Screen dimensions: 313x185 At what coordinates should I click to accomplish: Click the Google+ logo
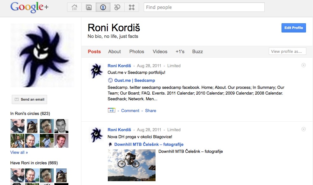click(x=29, y=7)
